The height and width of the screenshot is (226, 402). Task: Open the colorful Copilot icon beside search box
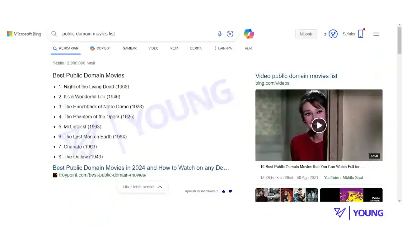[249, 34]
